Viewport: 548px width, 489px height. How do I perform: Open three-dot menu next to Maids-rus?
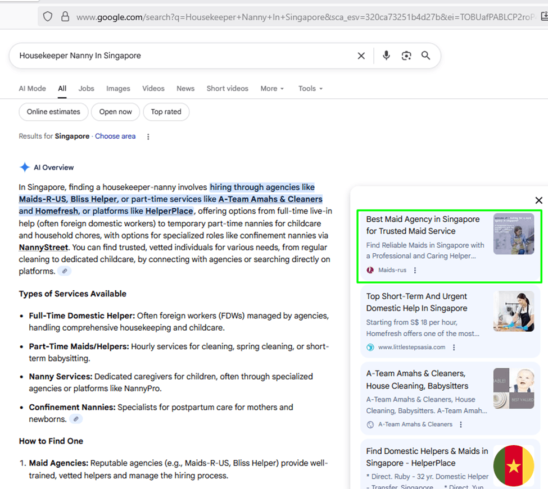point(415,270)
